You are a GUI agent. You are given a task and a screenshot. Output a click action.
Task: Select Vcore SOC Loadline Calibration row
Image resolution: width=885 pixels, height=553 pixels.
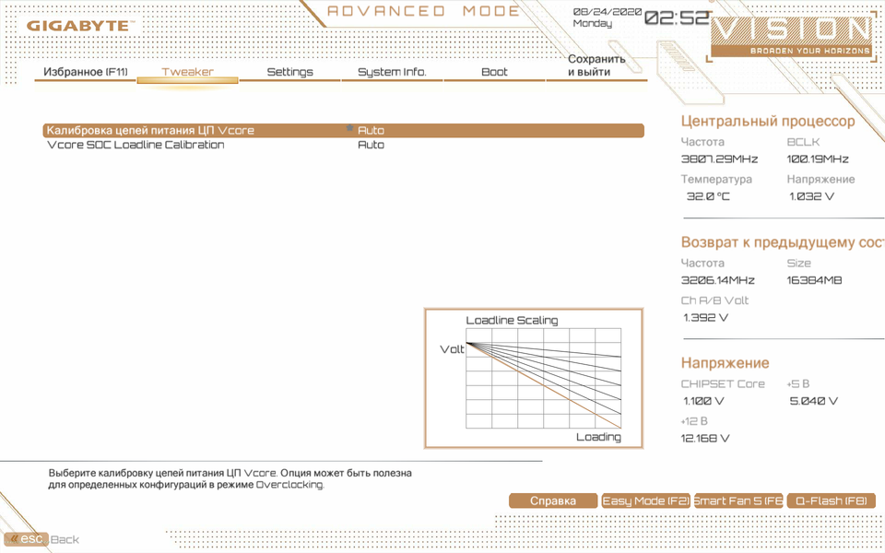tap(343, 145)
